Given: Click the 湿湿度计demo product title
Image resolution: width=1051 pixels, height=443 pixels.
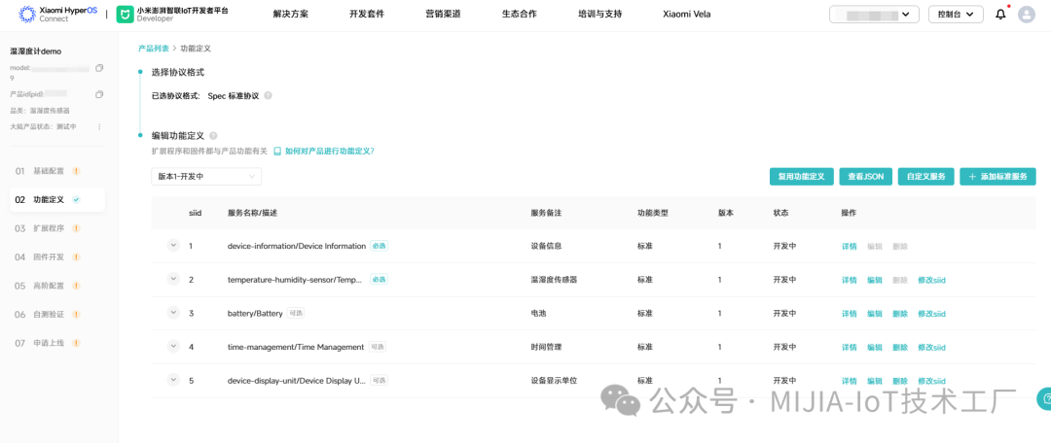Looking at the screenshot, I should [36, 51].
